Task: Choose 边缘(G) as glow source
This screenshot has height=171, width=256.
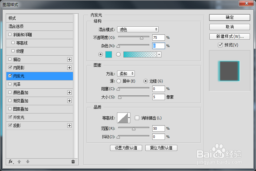Action: pyautogui.click(x=146, y=81)
